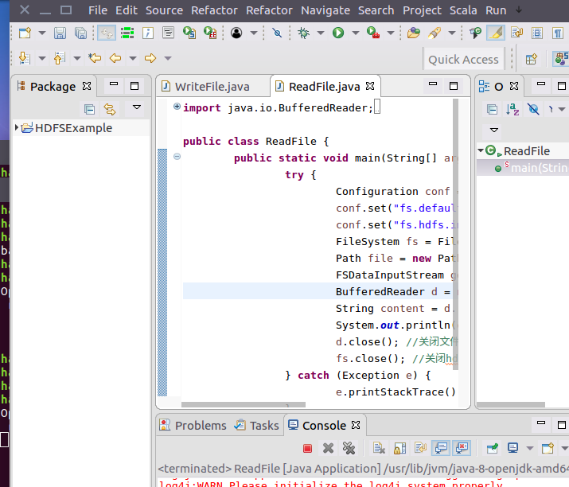The image size is (569, 487).
Task: Click the green Run button icon
Action: point(338,33)
